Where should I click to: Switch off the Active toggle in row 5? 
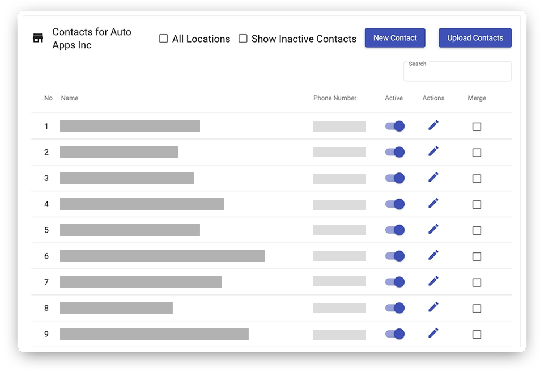[x=395, y=230]
